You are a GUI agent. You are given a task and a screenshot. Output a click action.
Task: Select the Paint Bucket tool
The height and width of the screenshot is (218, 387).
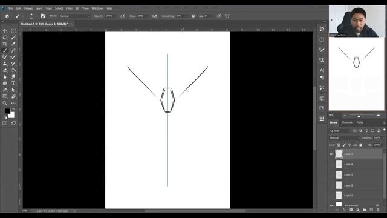[13, 70]
